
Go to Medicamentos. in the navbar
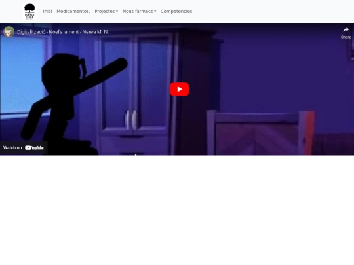(x=73, y=12)
